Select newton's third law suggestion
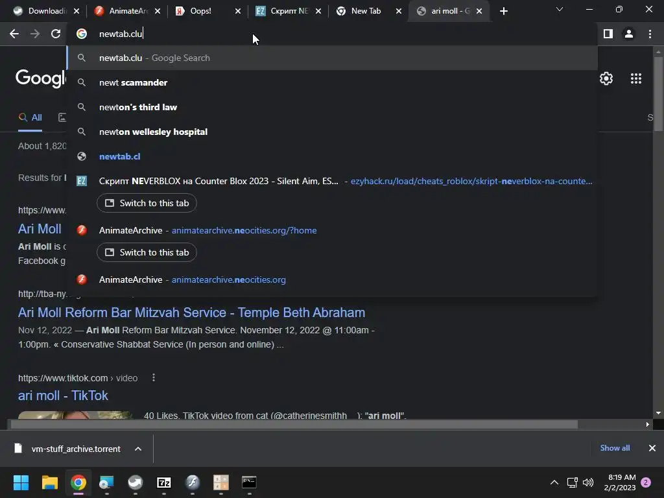Screen dimensions: 664x498 pyautogui.click(x=333, y=107)
